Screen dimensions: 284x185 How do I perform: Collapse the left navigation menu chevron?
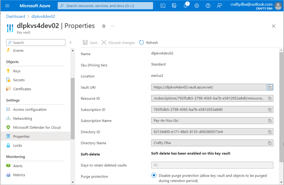pyautogui.click(x=71, y=43)
